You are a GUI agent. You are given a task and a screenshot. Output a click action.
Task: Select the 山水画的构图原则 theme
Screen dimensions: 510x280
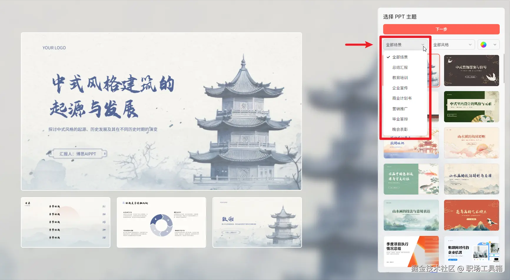471,143
